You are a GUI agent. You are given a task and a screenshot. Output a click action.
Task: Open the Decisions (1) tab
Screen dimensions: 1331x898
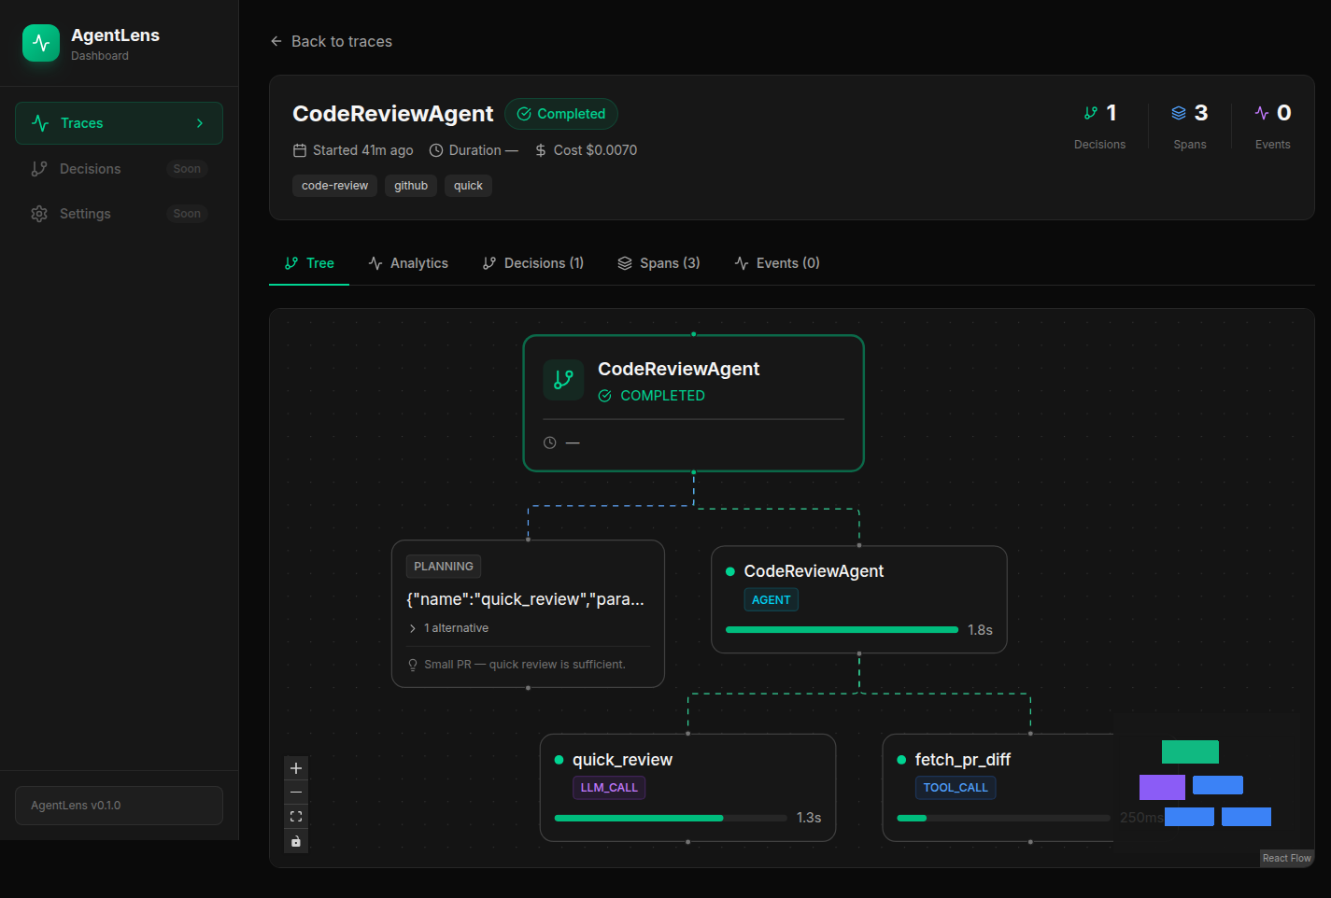pyautogui.click(x=532, y=263)
